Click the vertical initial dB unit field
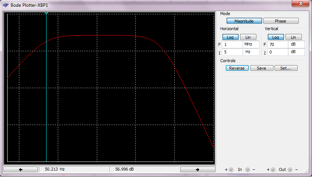The image size is (312, 177). (x=296, y=52)
